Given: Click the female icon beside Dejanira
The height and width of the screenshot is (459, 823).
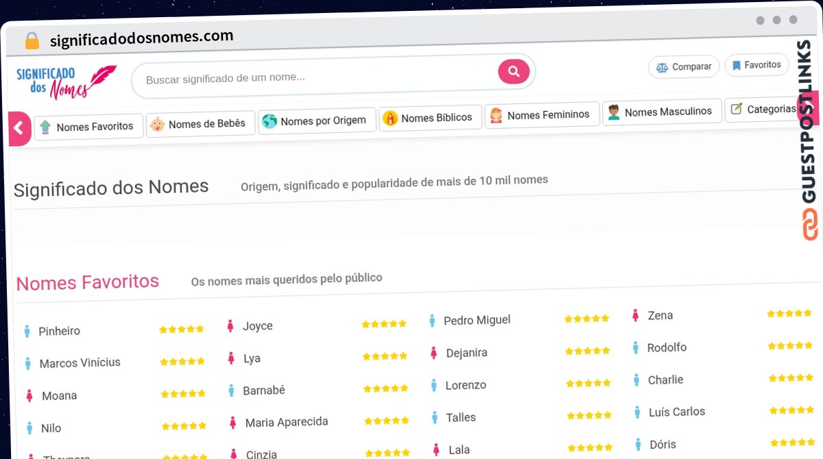Looking at the screenshot, I should tap(433, 353).
